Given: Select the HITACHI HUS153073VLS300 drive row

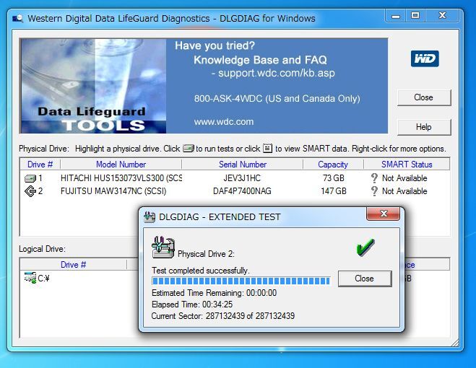Looking at the screenshot, I should 121,178.
